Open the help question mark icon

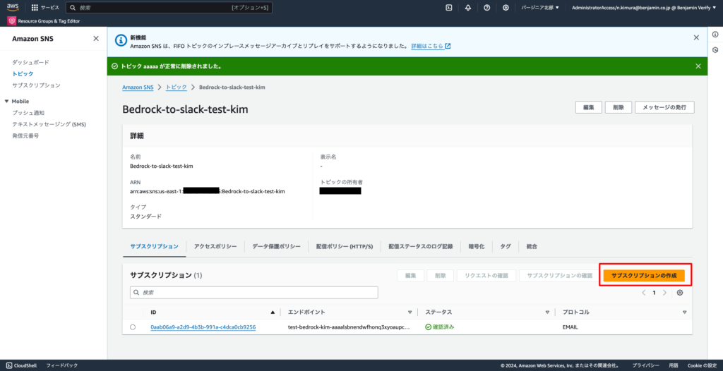tap(487, 8)
